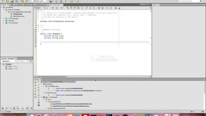Click the Previous Occurrence arrow in Usages
The width and height of the screenshot is (206, 116).
point(35,85)
